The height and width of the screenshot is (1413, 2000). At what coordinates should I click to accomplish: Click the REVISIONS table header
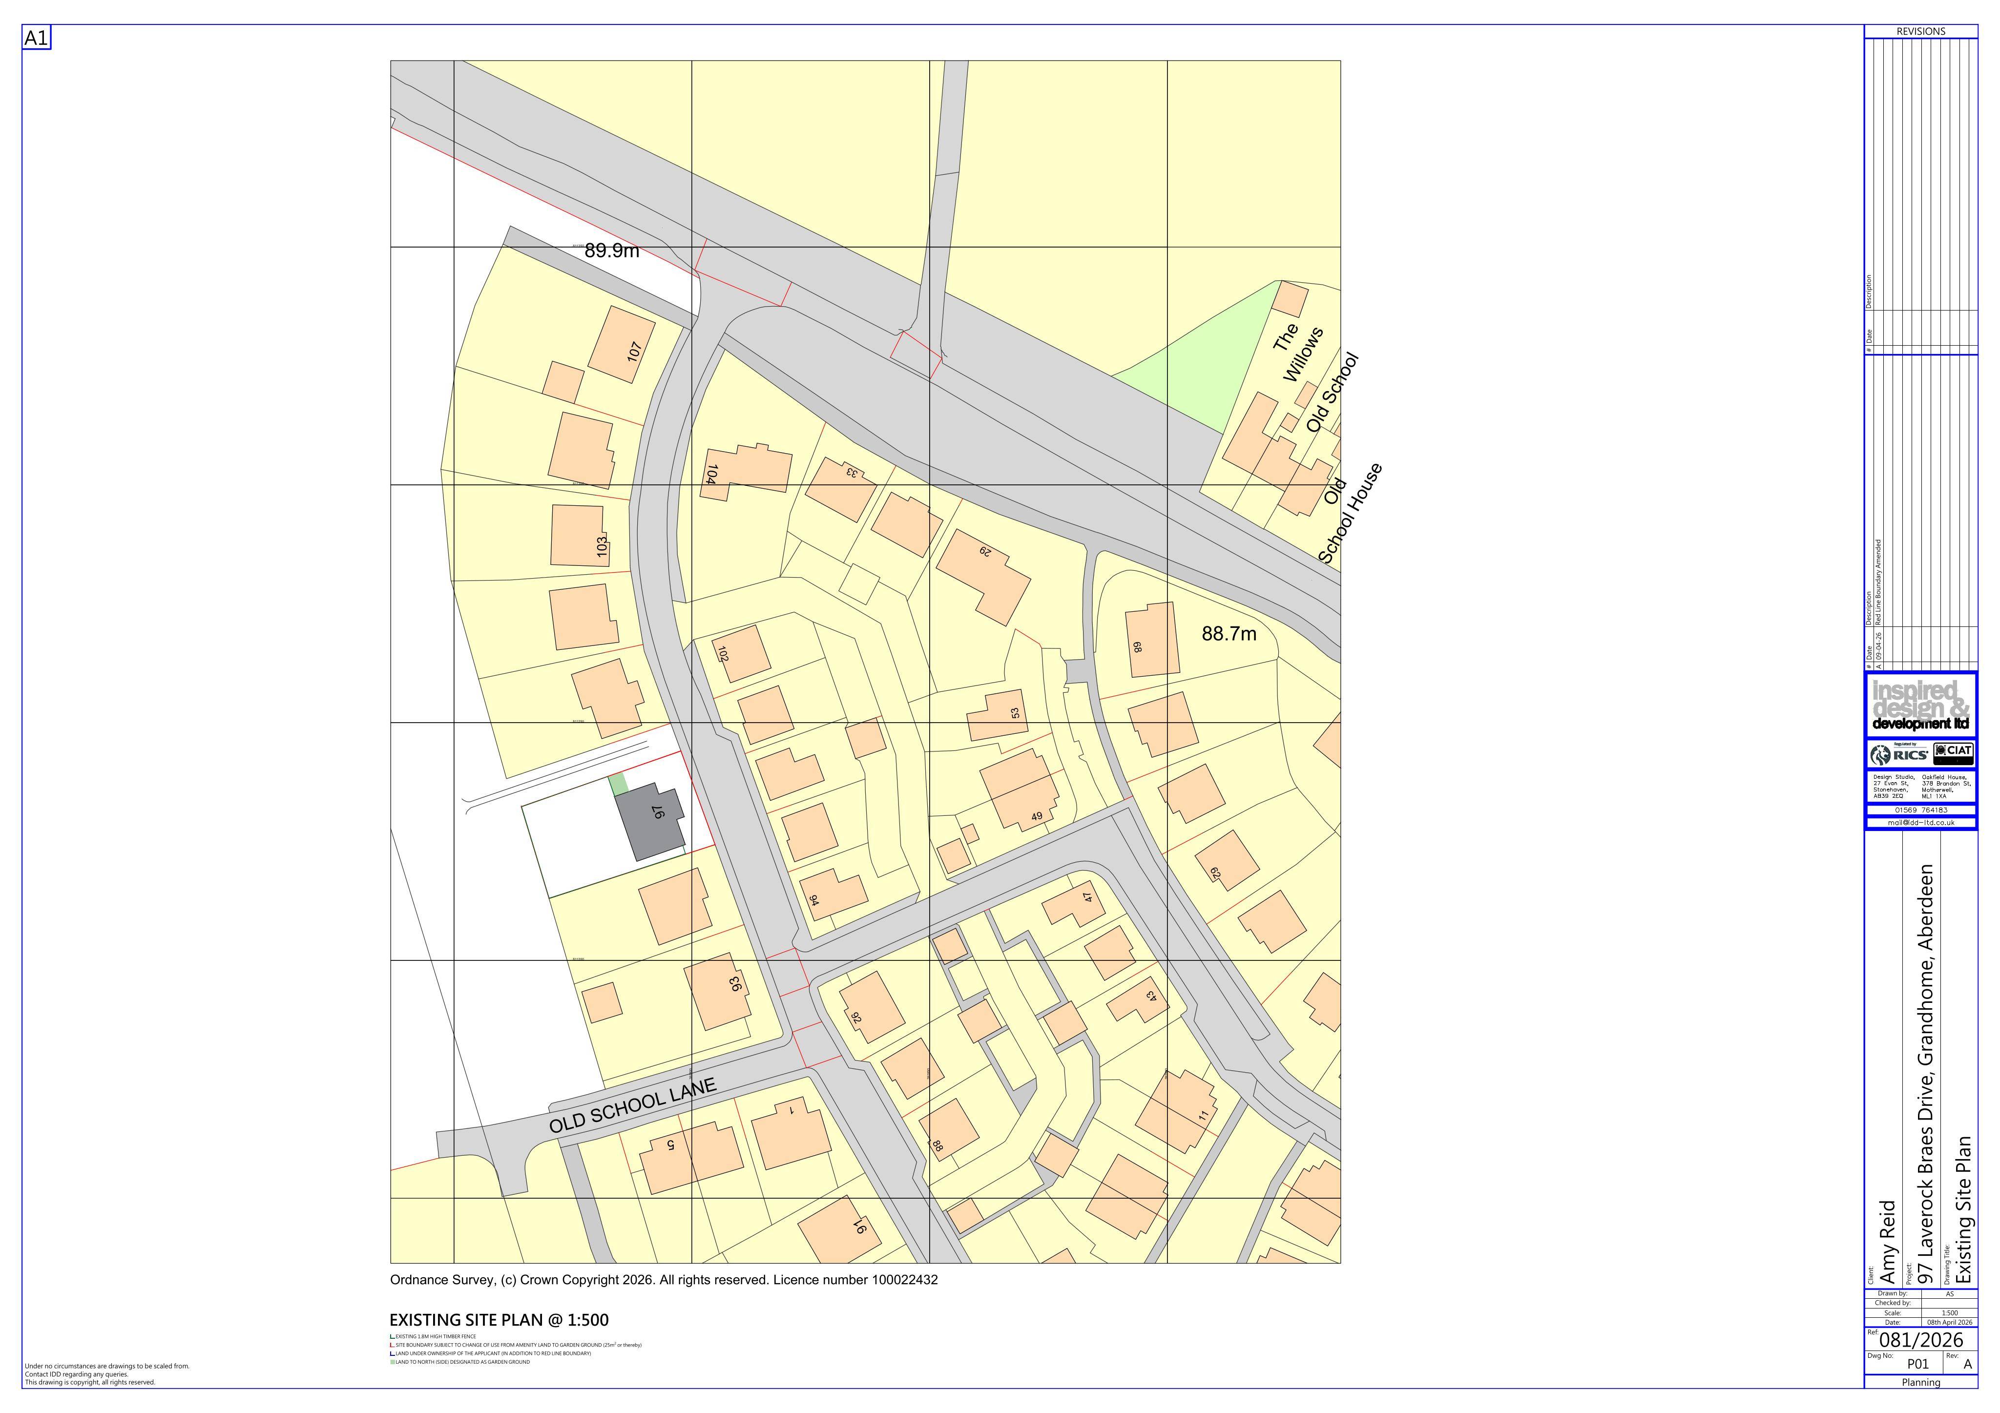(x=1921, y=31)
